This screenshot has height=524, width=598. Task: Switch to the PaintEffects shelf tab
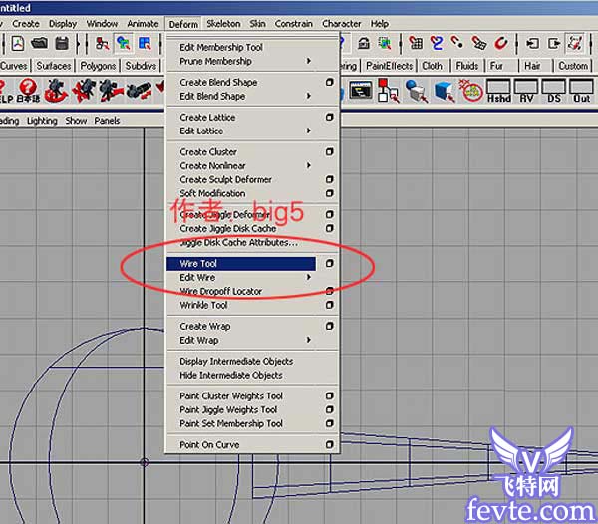click(390, 66)
